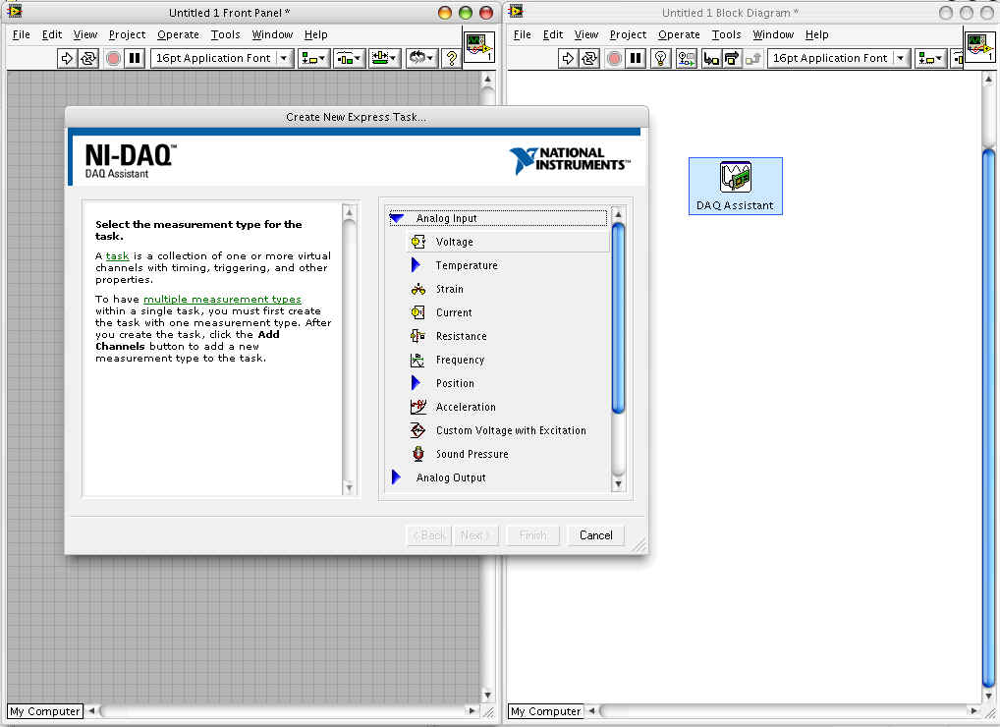This screenshot has width=1000, height=727.
Task: Click Block Diagram vertical scrollbar thumb
Action: 988,419
